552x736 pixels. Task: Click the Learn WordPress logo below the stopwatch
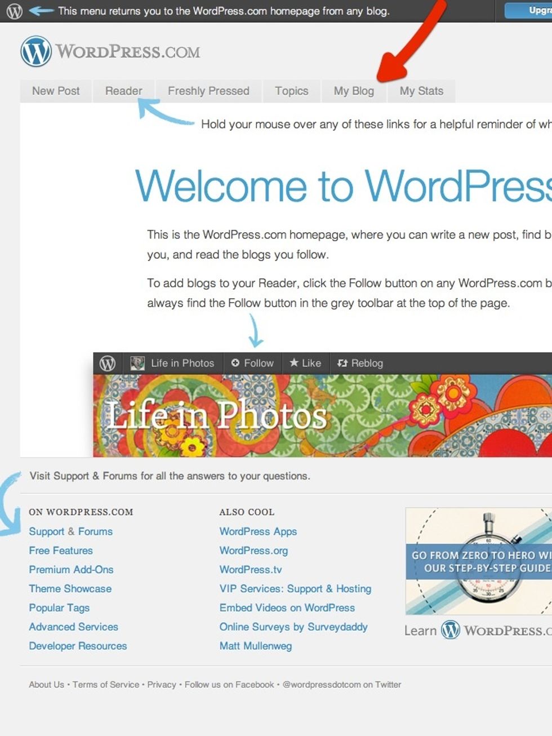click(478, 630)
